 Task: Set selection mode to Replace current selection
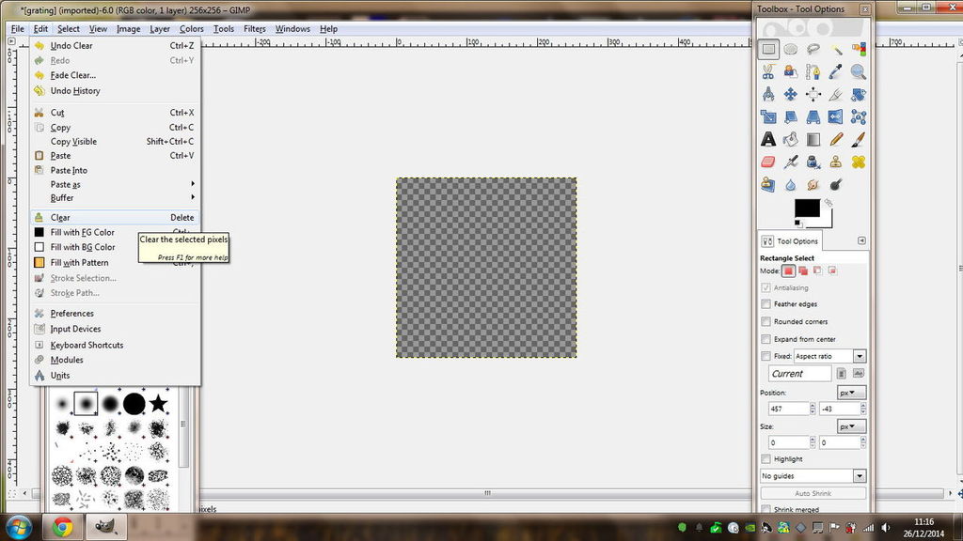point(789,270)
